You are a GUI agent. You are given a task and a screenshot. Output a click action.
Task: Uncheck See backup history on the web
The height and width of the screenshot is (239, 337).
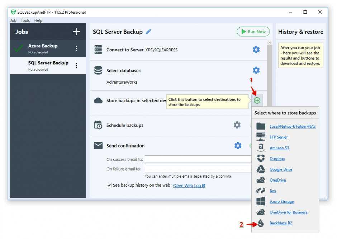point(109,186)
